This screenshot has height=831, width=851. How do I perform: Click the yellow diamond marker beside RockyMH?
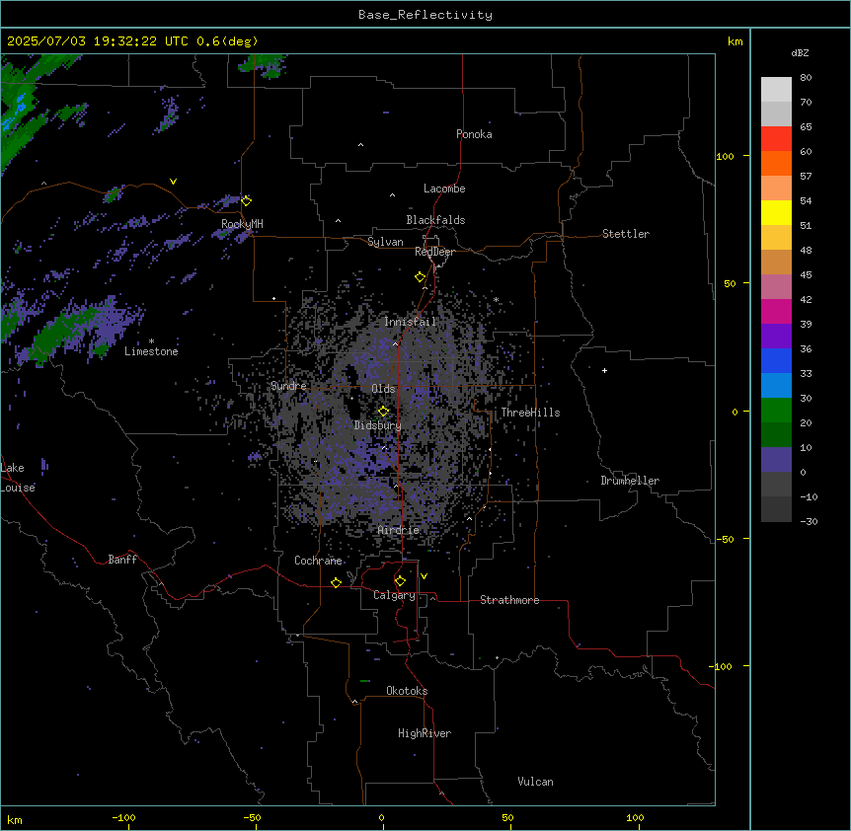coord(247,200)
